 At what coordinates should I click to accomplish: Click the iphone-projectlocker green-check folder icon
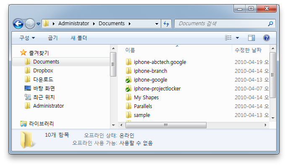[x=128, y=89]
